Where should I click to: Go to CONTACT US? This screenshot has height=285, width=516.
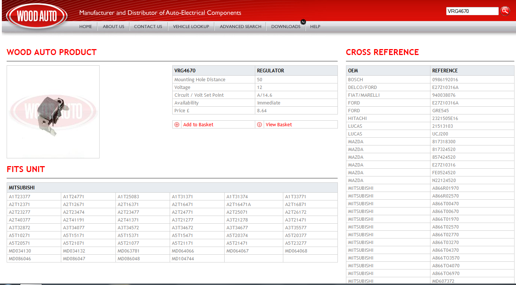(148, 27)
